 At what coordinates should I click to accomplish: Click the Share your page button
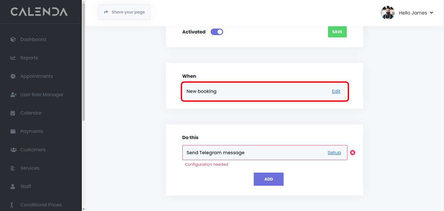(x=125, y=12)
